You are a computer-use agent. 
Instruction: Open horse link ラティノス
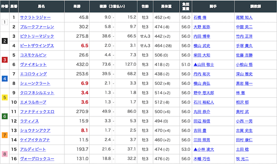coord(29,121)
